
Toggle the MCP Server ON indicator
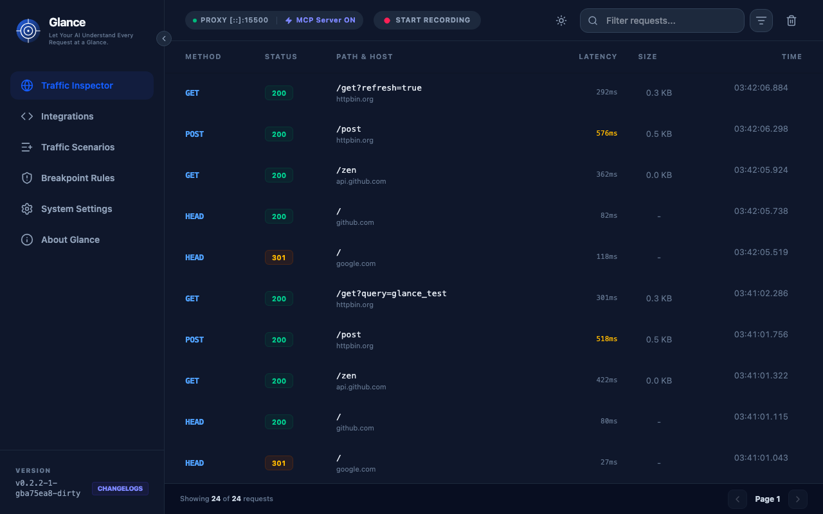point(320,21)
